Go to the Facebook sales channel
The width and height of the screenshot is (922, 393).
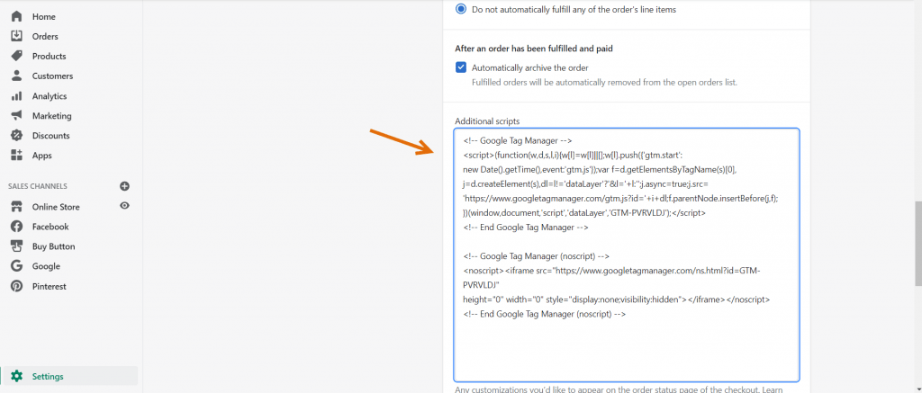coord(50,227)
